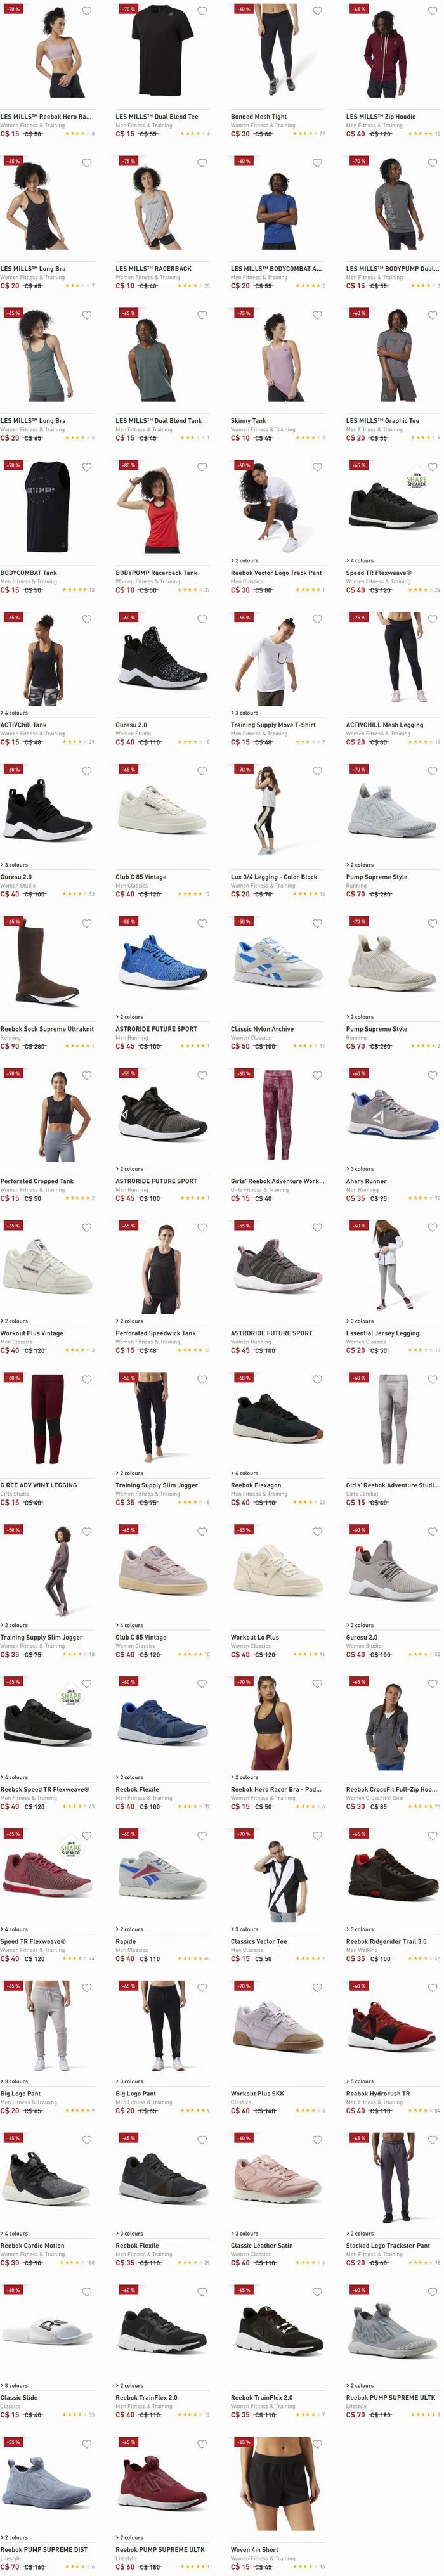Tap the wishlist heart on BODYCOMBAT Tank
Image resolution: width=444 pixels, height=2576 pixels.
[x=86, y=467]
